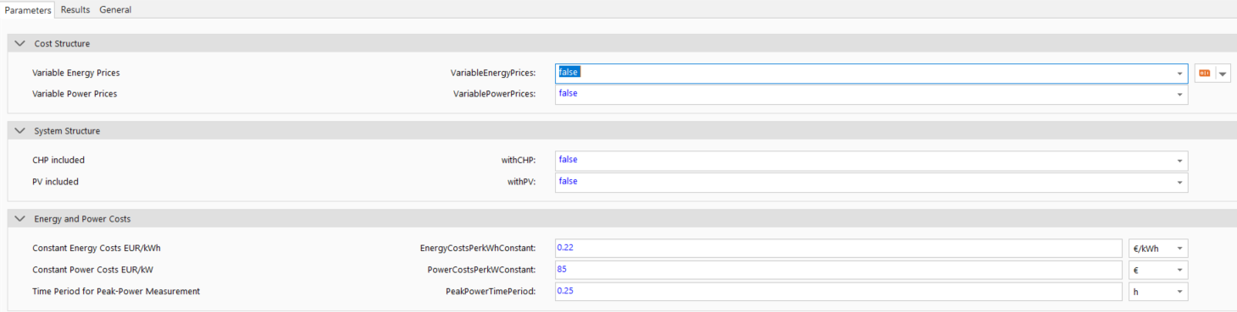This screenshot has height=312, width=1237.
Task: Open the General tab
Action: [115, 9]
